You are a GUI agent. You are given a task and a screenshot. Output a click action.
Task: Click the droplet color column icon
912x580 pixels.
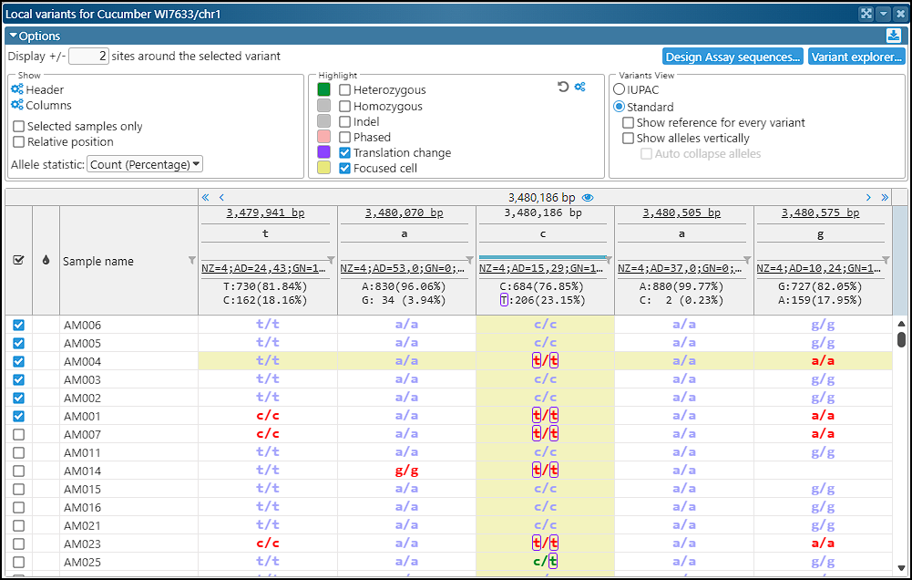(46, 261)
